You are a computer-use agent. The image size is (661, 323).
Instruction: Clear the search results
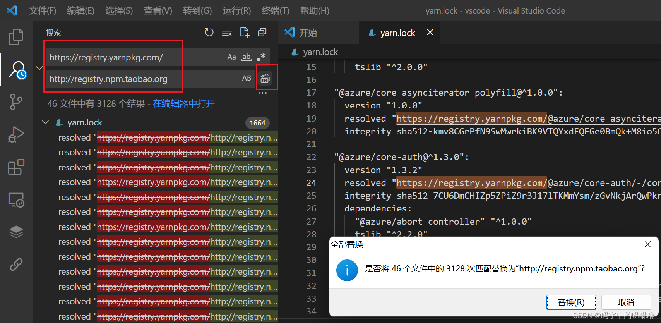click(227, 32)
